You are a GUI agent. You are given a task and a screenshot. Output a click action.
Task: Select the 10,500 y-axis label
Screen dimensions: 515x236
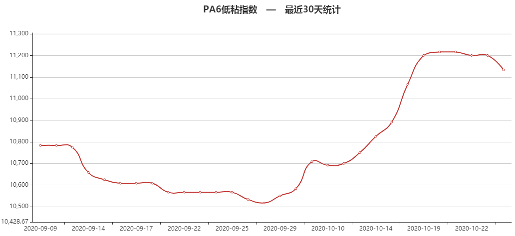tap(19, 207)
